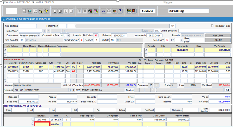Go to next record navigation icon

[x=66, y=11]
